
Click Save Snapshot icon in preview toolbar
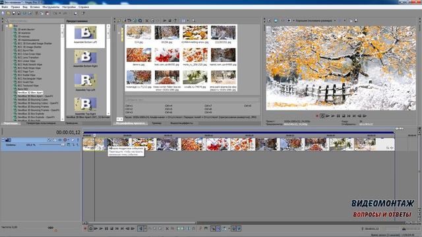[x=356, y=20]
